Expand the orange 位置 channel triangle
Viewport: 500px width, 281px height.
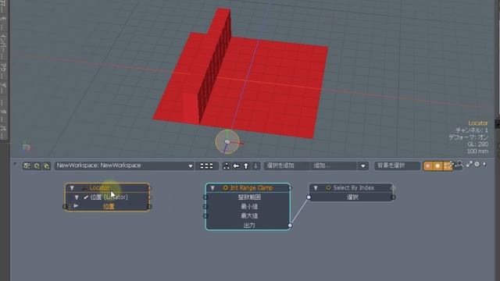tap(76, 206)
